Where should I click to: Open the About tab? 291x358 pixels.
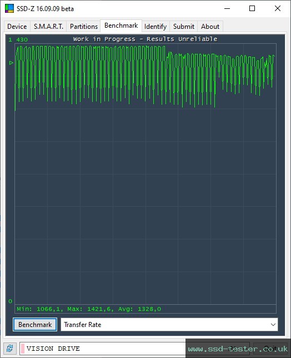[x=210, y=27]
